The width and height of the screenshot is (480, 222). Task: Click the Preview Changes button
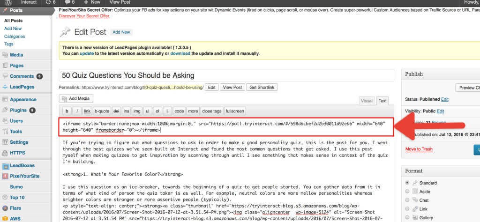(x=468, y=88)
